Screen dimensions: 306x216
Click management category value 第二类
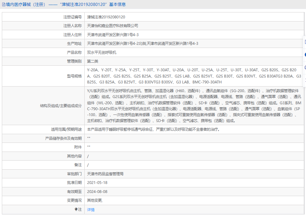coord(92,61)
